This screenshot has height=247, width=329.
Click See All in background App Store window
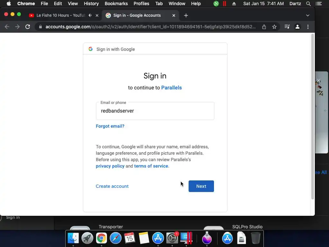pos(321,172)
